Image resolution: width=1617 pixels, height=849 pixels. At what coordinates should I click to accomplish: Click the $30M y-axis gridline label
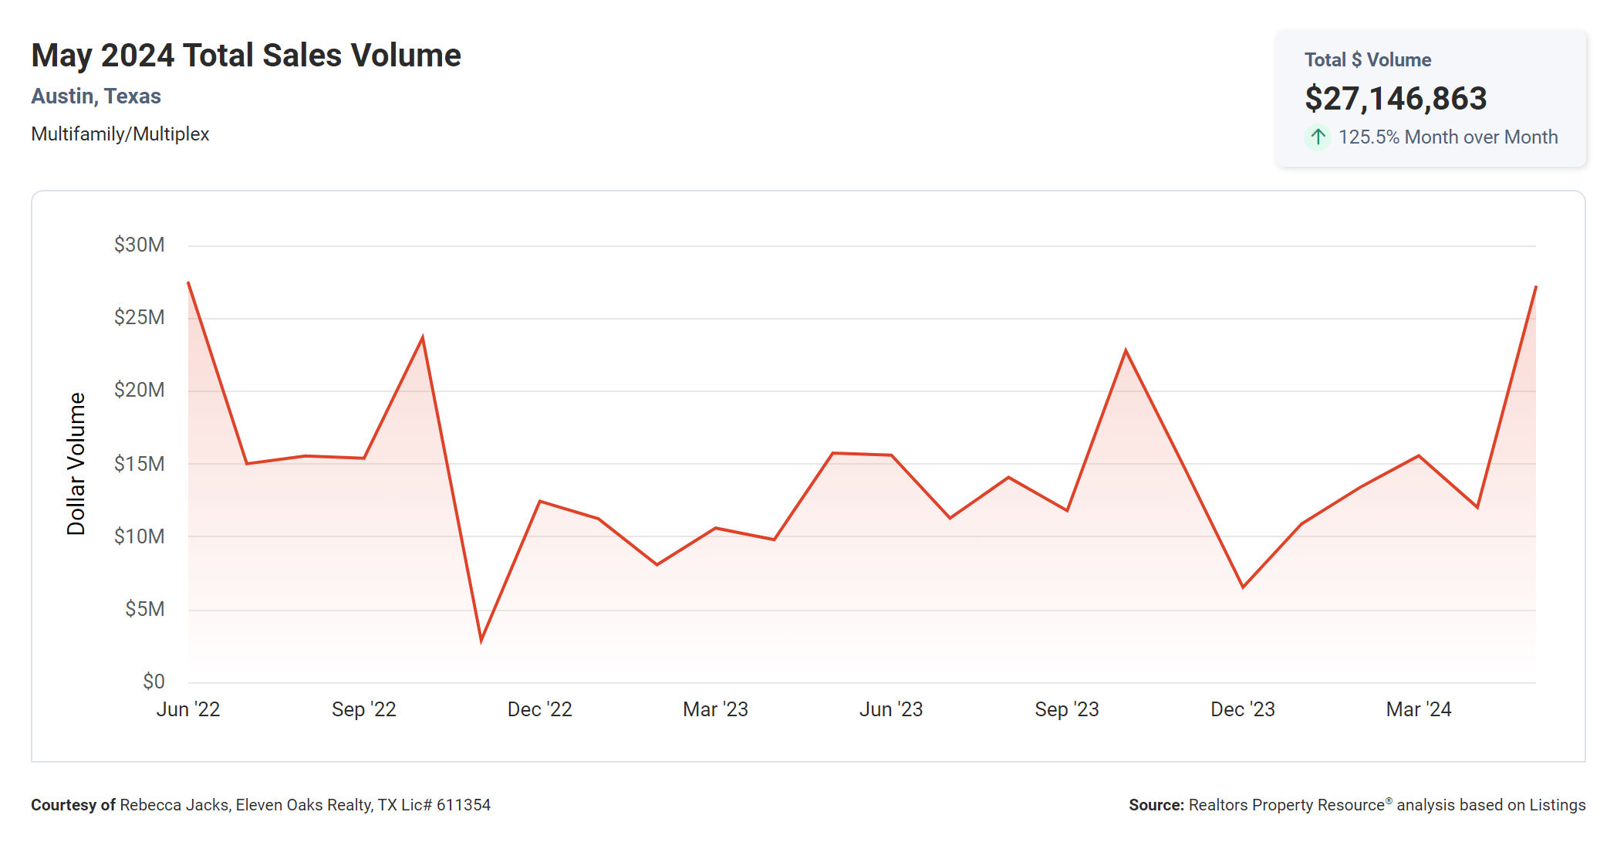click(139, 245)
